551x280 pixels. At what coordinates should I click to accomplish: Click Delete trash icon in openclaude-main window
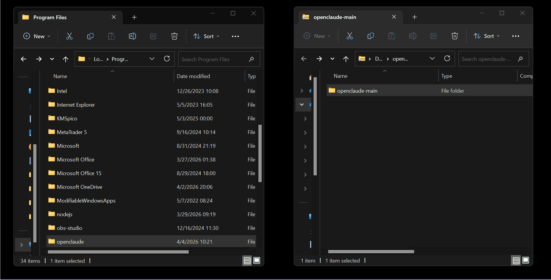coord(454,36)
